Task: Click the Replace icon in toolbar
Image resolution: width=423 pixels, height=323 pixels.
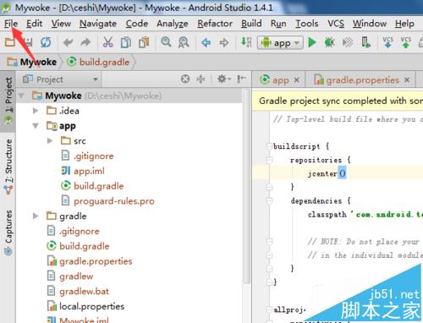Action: 184,42
